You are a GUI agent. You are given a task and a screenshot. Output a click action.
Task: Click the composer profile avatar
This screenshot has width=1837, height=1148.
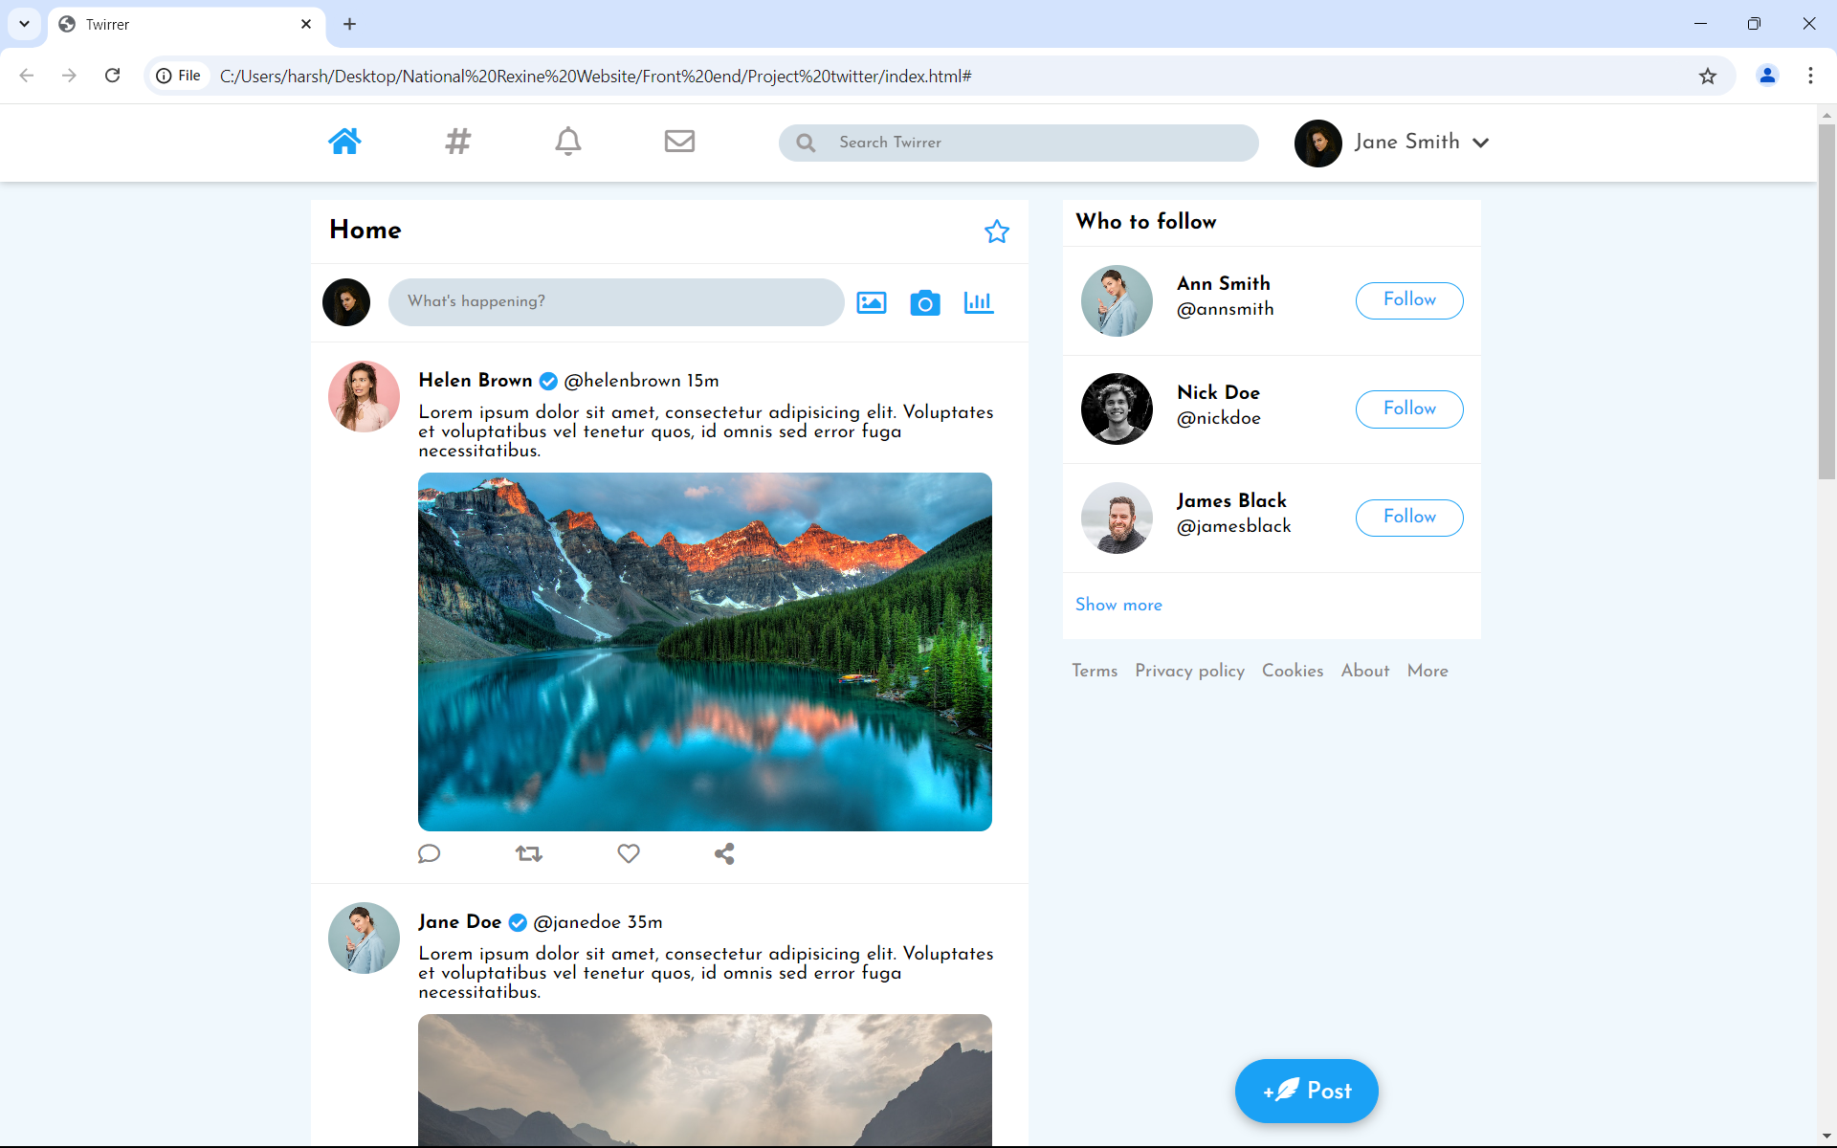point(346,302)
